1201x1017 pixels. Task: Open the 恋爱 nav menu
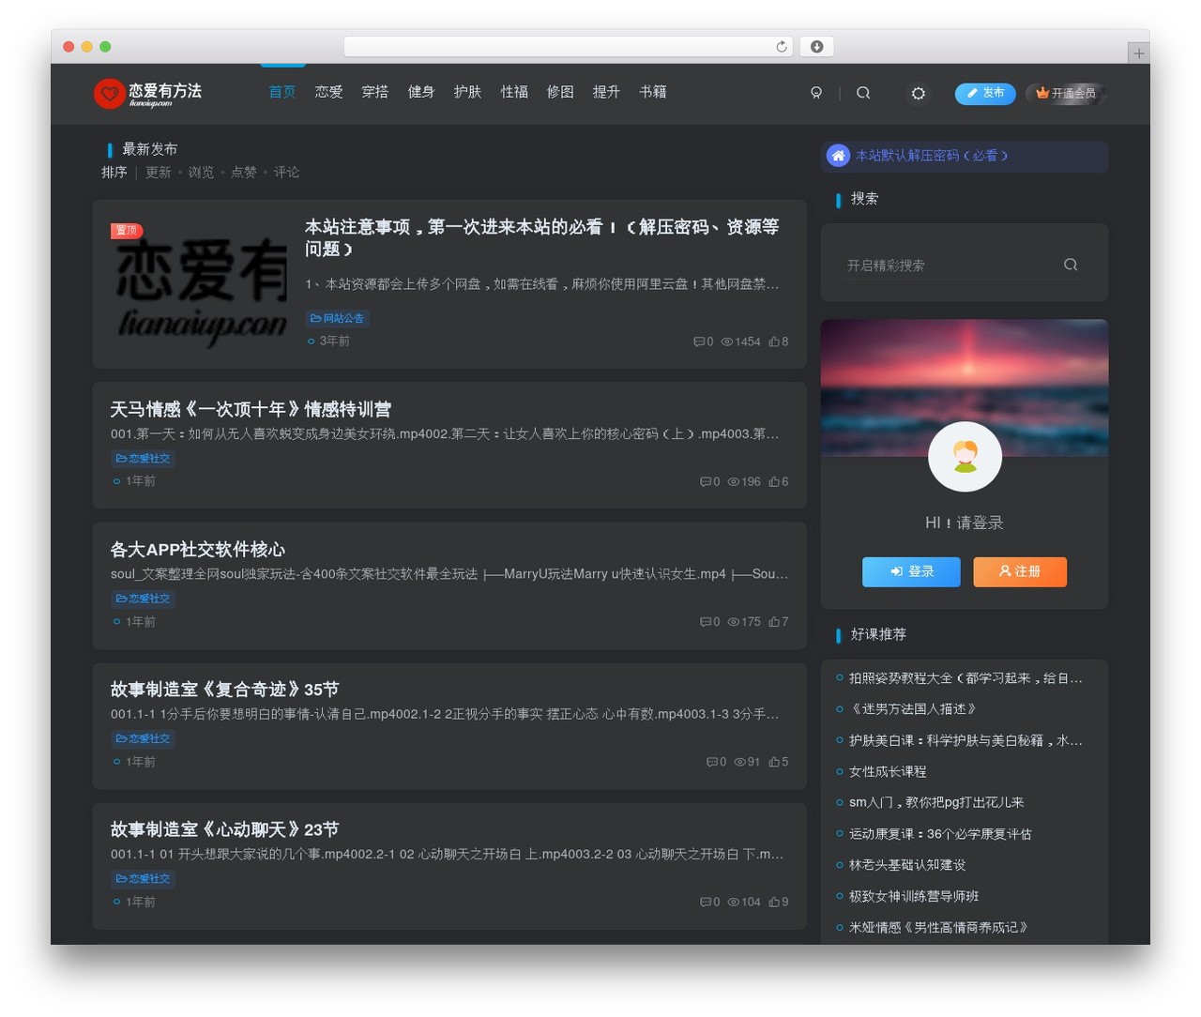(x=328, y=92)
